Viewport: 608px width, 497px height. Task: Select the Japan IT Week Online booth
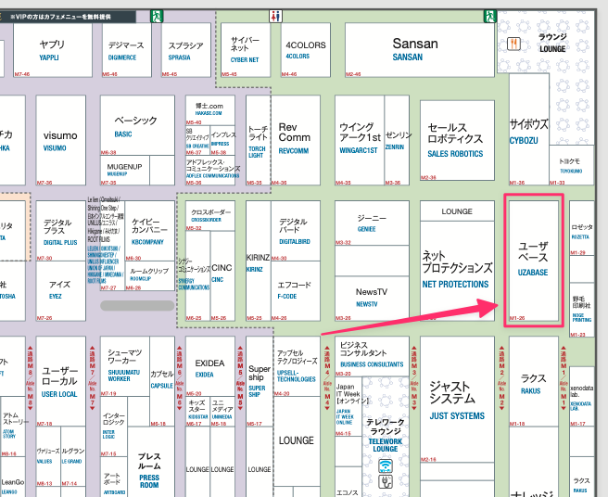pos(348,406)
